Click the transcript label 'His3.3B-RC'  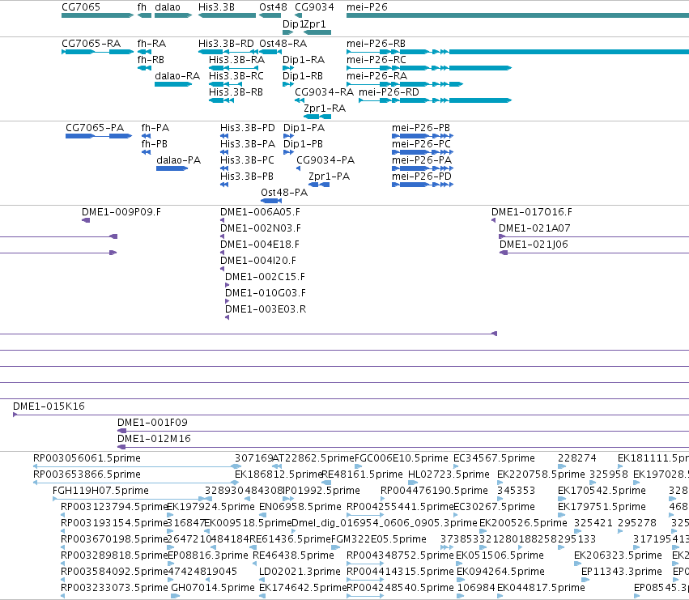236,76
